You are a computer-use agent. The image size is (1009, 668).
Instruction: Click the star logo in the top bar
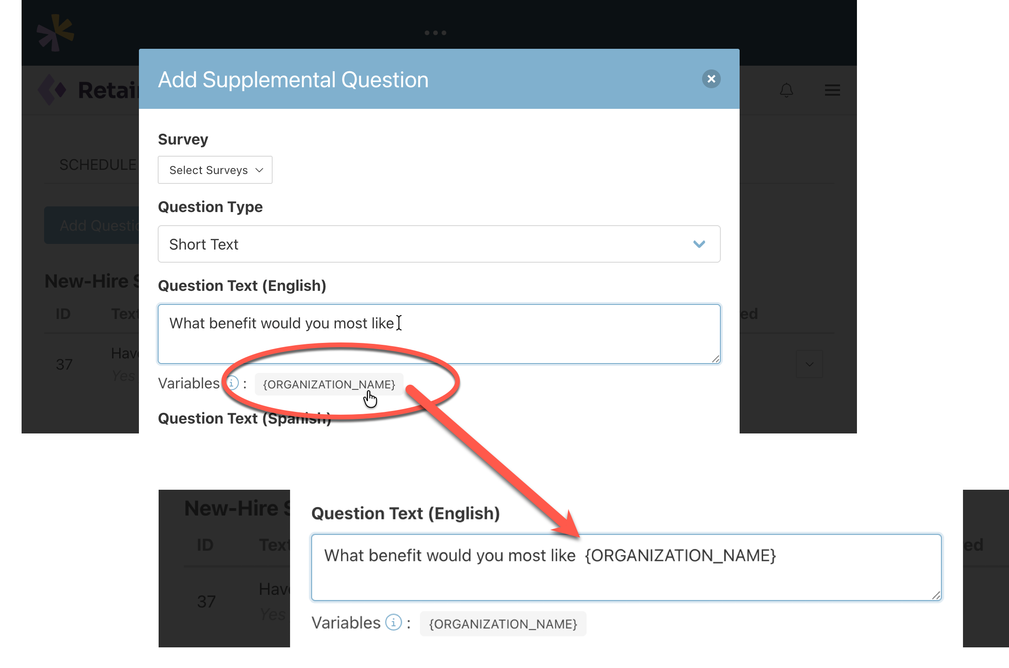pos(55,32)
